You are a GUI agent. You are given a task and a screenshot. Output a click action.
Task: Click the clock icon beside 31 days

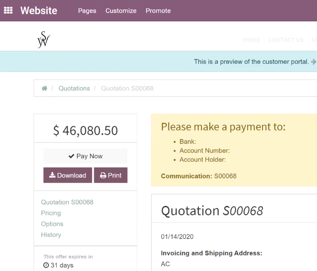coord(46,265)
